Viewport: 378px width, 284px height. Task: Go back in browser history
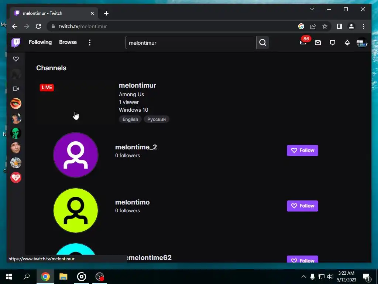coord(15,26)
